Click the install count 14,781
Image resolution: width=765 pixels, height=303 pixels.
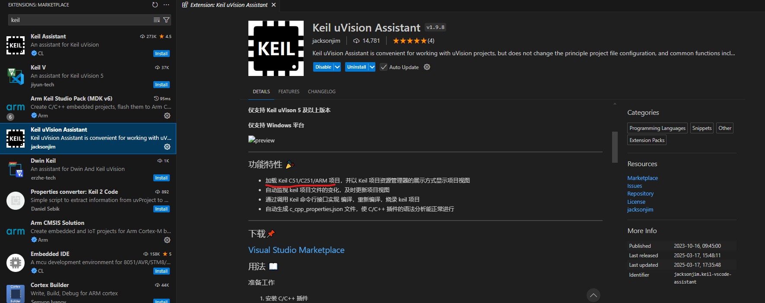click(x=367, y=41)
